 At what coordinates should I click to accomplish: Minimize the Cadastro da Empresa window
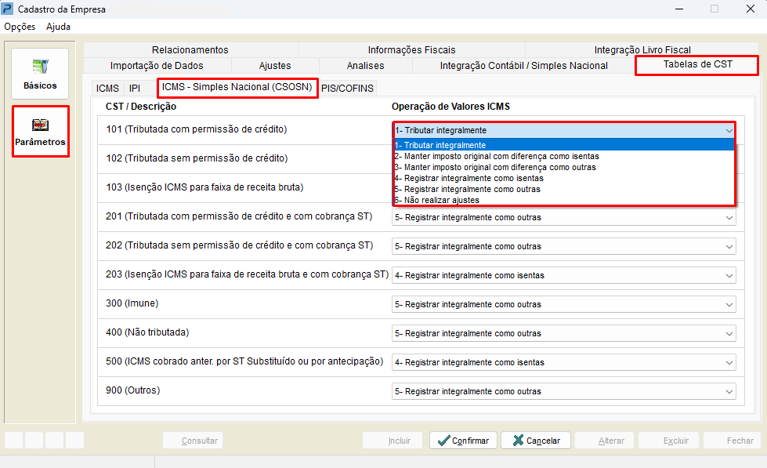(679, 9)
